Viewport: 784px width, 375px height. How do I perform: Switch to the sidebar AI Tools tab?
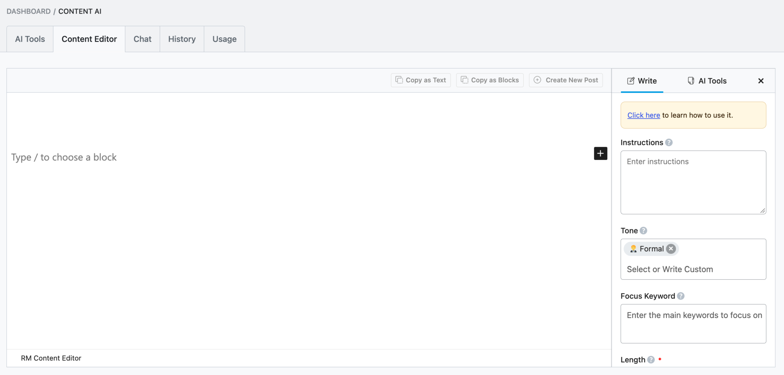707,81
